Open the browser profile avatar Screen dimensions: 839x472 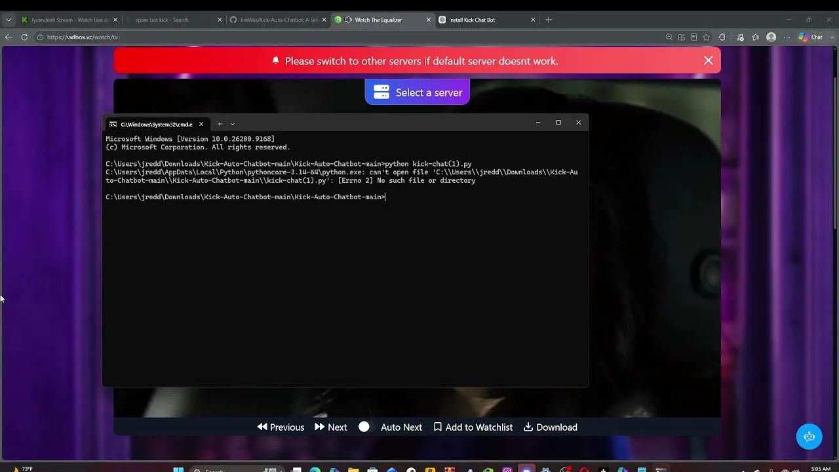771,37
